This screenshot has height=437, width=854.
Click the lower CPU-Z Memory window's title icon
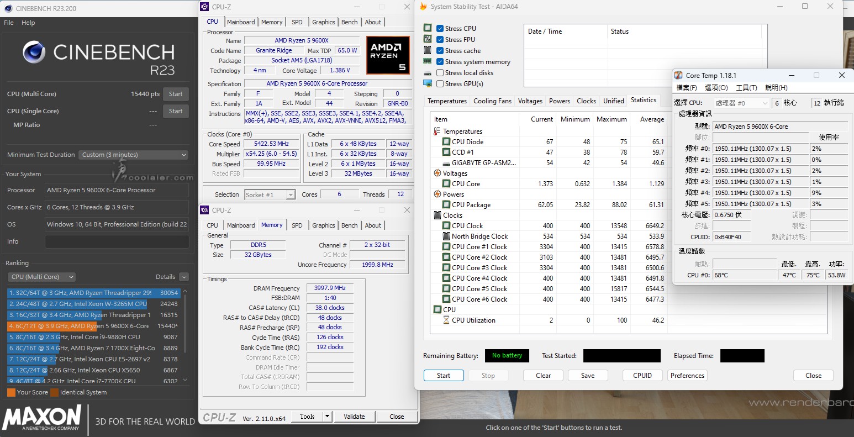(x=204, y=210)
